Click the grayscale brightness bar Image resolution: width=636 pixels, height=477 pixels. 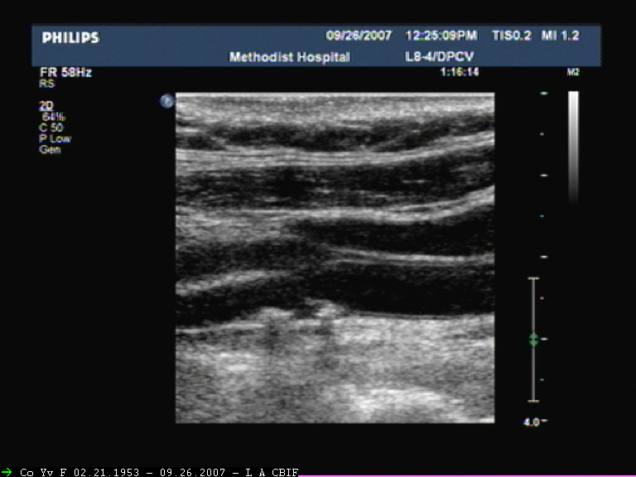pos(573,145)
